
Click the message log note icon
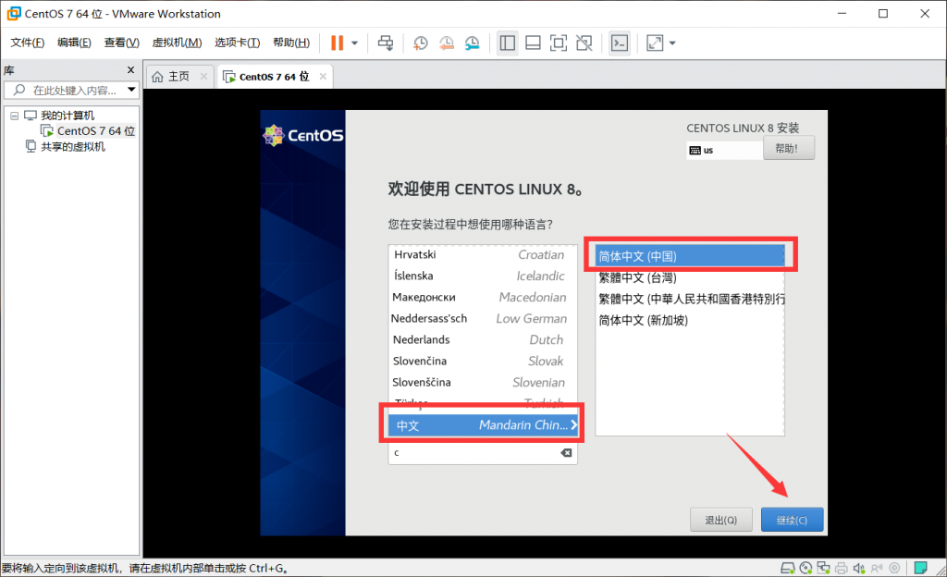coord(920,568)
